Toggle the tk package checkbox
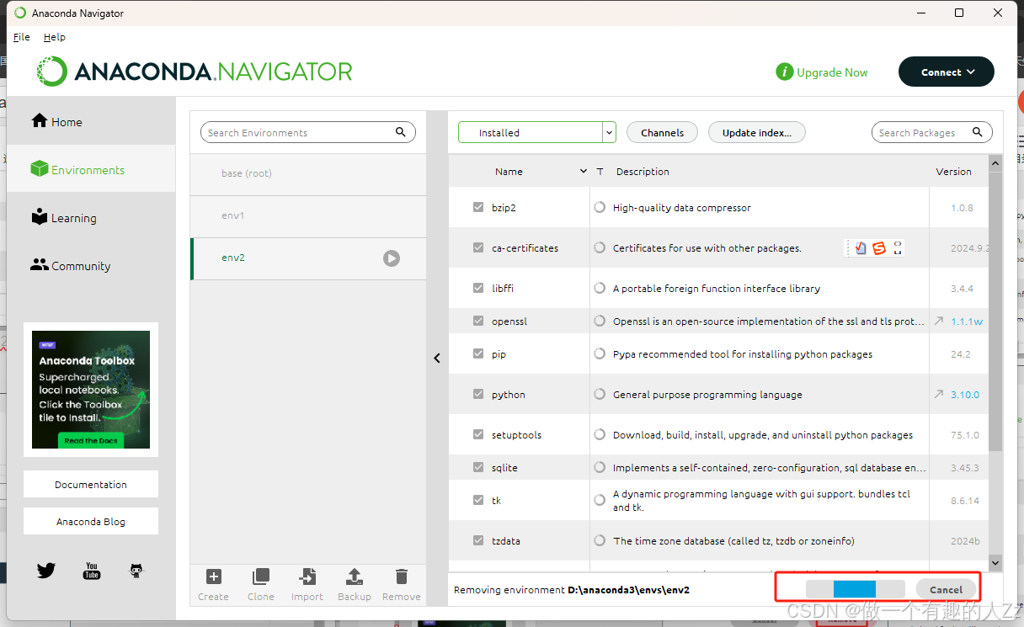Image resolution: width=1024 pixels, height=627 pixels. [478, 500]
